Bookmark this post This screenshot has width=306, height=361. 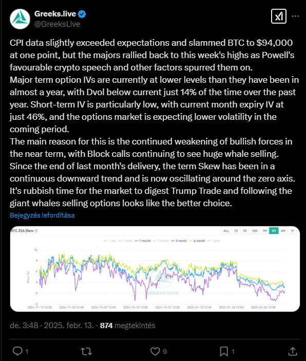click(x=224, y=351)
